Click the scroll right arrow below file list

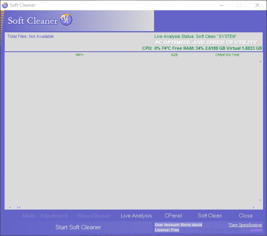click(254, 207)
